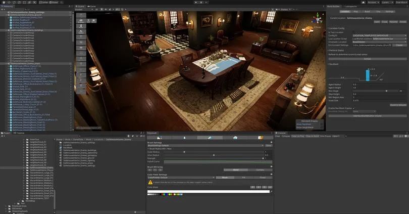Toggle Clear on Play in Console
Image resolution: width=409 pixels, height=214 pixels.
coord(298,136)
